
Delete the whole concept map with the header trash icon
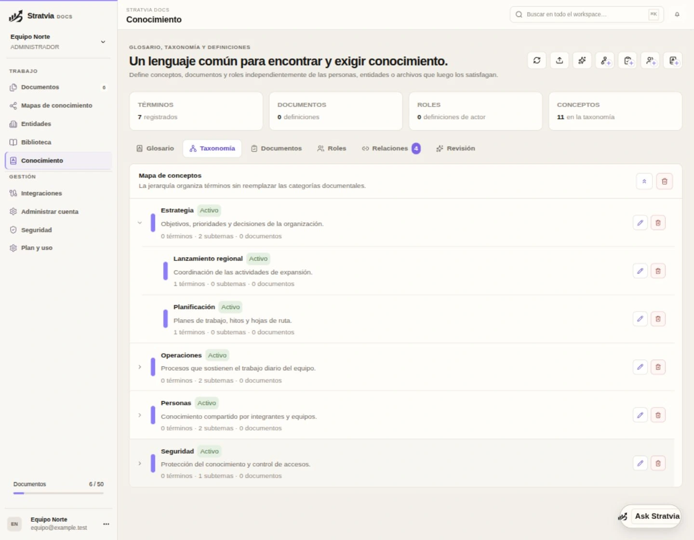(x=664, y=181)
